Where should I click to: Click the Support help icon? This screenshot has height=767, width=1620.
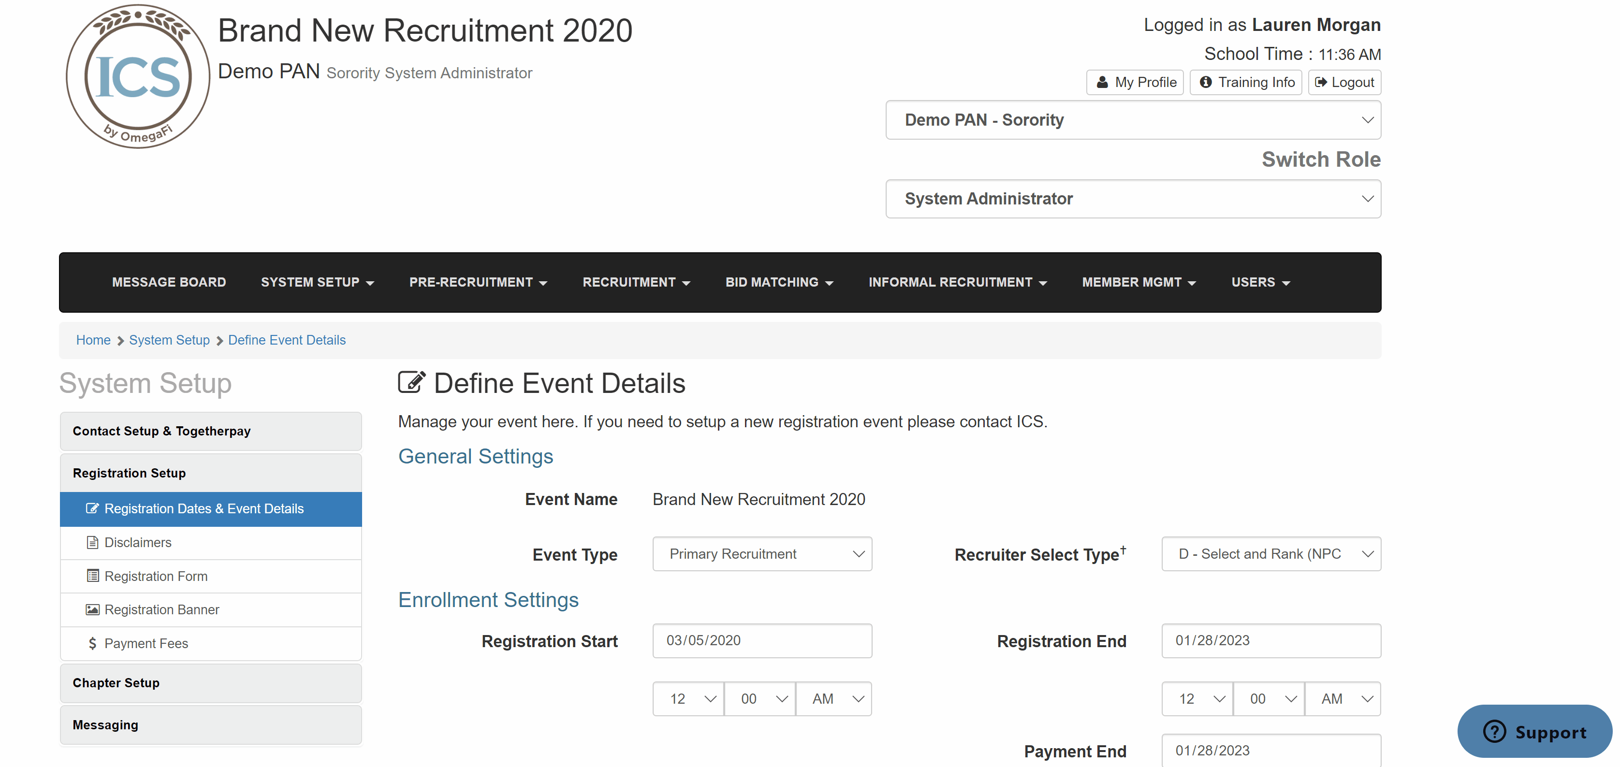(x=1494, y=731)
